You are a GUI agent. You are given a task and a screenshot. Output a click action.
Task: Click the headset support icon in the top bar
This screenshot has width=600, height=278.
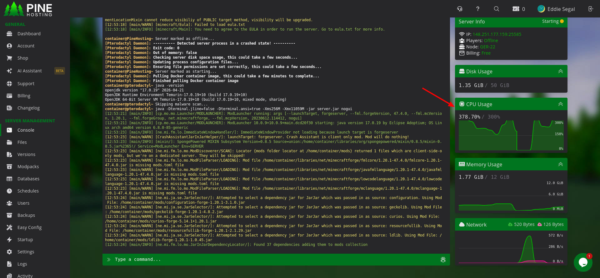click(460, 9)
